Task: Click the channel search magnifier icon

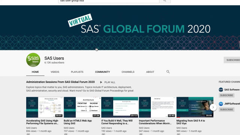Action: point(168,72)
